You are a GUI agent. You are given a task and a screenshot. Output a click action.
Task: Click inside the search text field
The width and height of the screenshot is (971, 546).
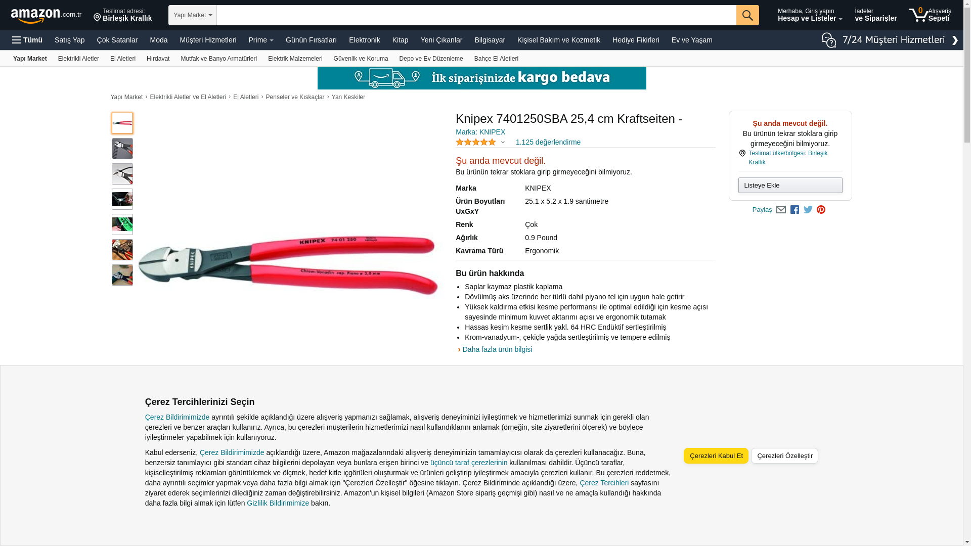[476, 15]
